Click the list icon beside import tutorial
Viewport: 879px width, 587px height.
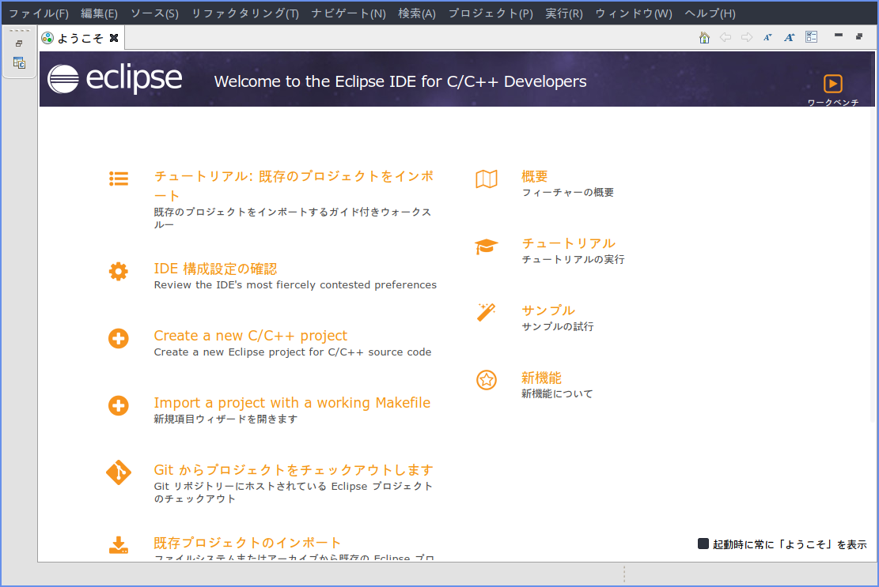(x=119, y=179)
